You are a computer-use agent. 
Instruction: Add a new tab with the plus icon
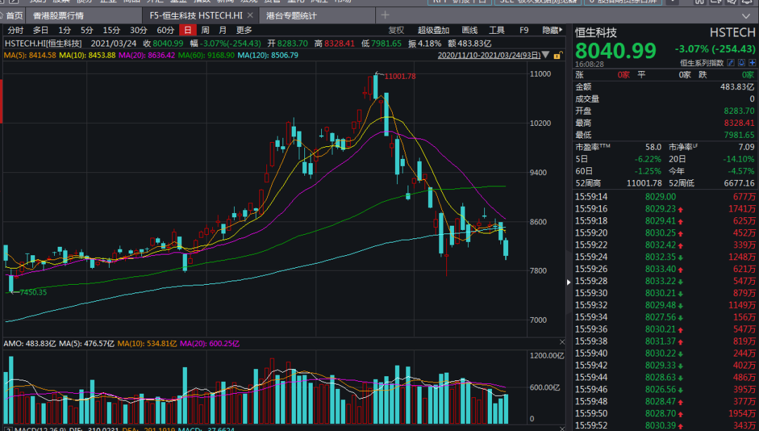(x=385, y=15)
